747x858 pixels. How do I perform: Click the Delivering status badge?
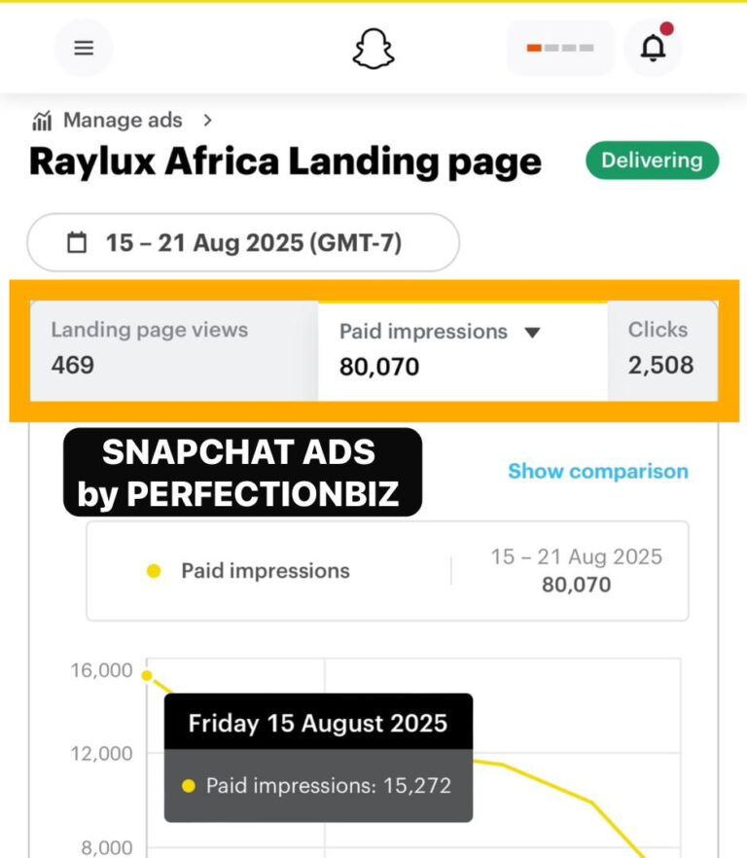(x=652, y=161)
